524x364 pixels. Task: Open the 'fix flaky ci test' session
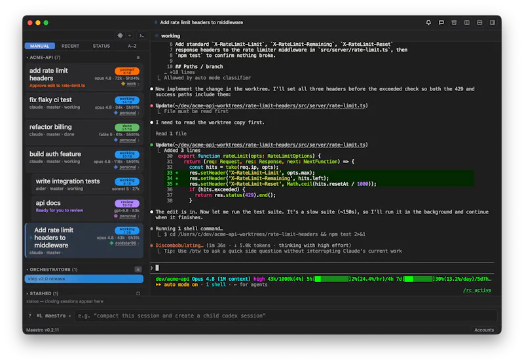(x=84, y=105)
